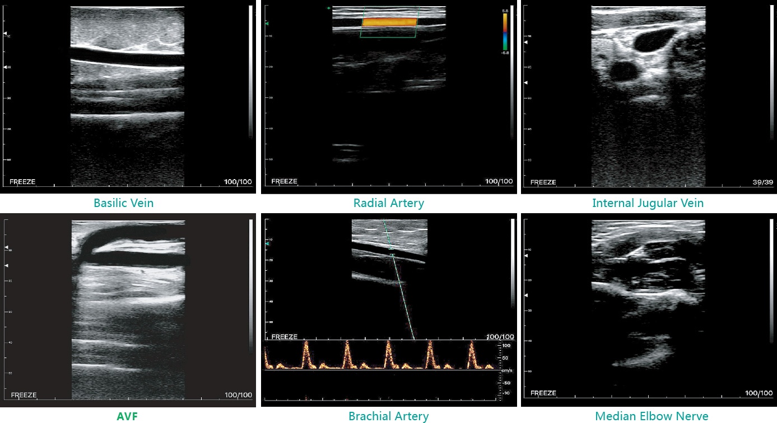777x423 pixels.
Task: Click upper focus arrow in AVF image
Action: (x=6, y=247)
